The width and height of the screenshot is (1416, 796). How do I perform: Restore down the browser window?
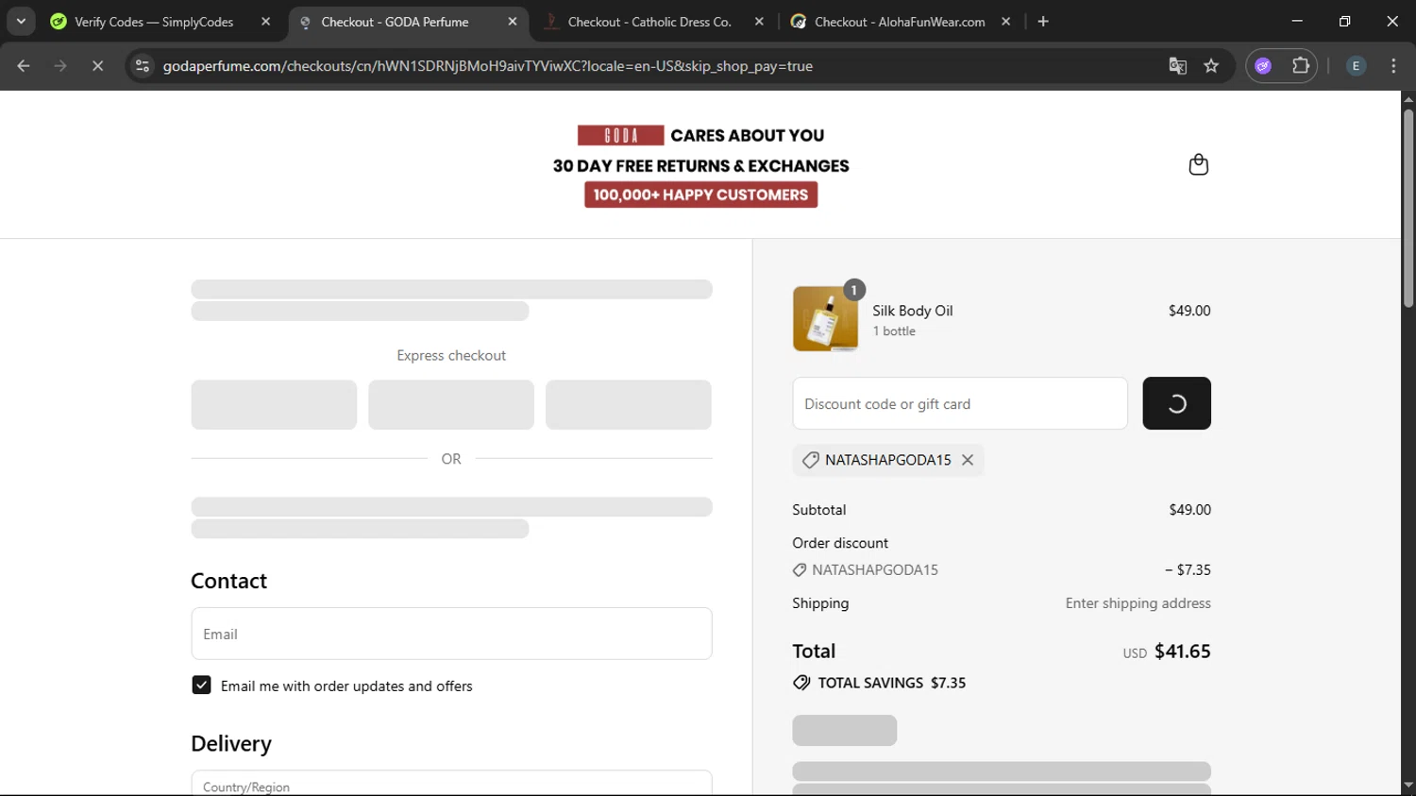point(1344,21)
